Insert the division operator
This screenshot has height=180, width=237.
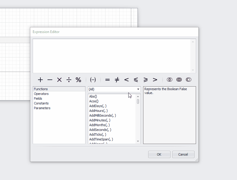[69, 80]
